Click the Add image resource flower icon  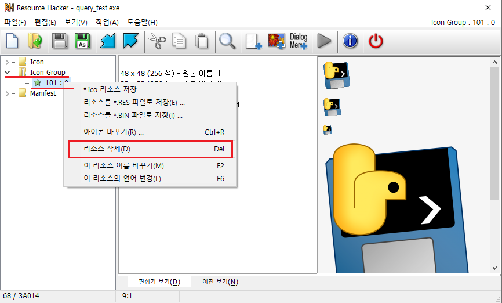[277, 41]
